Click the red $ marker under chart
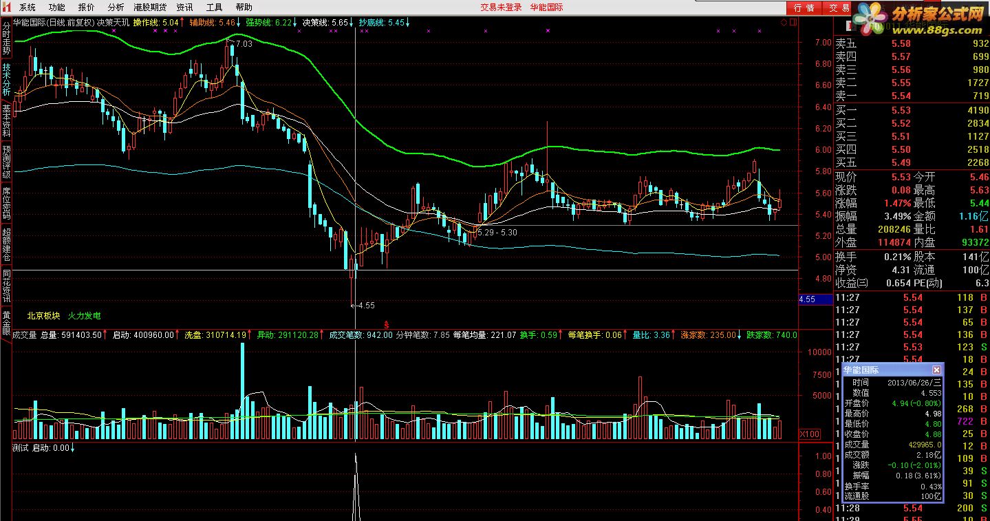 point(387,324)
